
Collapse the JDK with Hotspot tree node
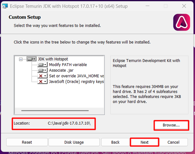pyautogui.click(x=21, y=59)
